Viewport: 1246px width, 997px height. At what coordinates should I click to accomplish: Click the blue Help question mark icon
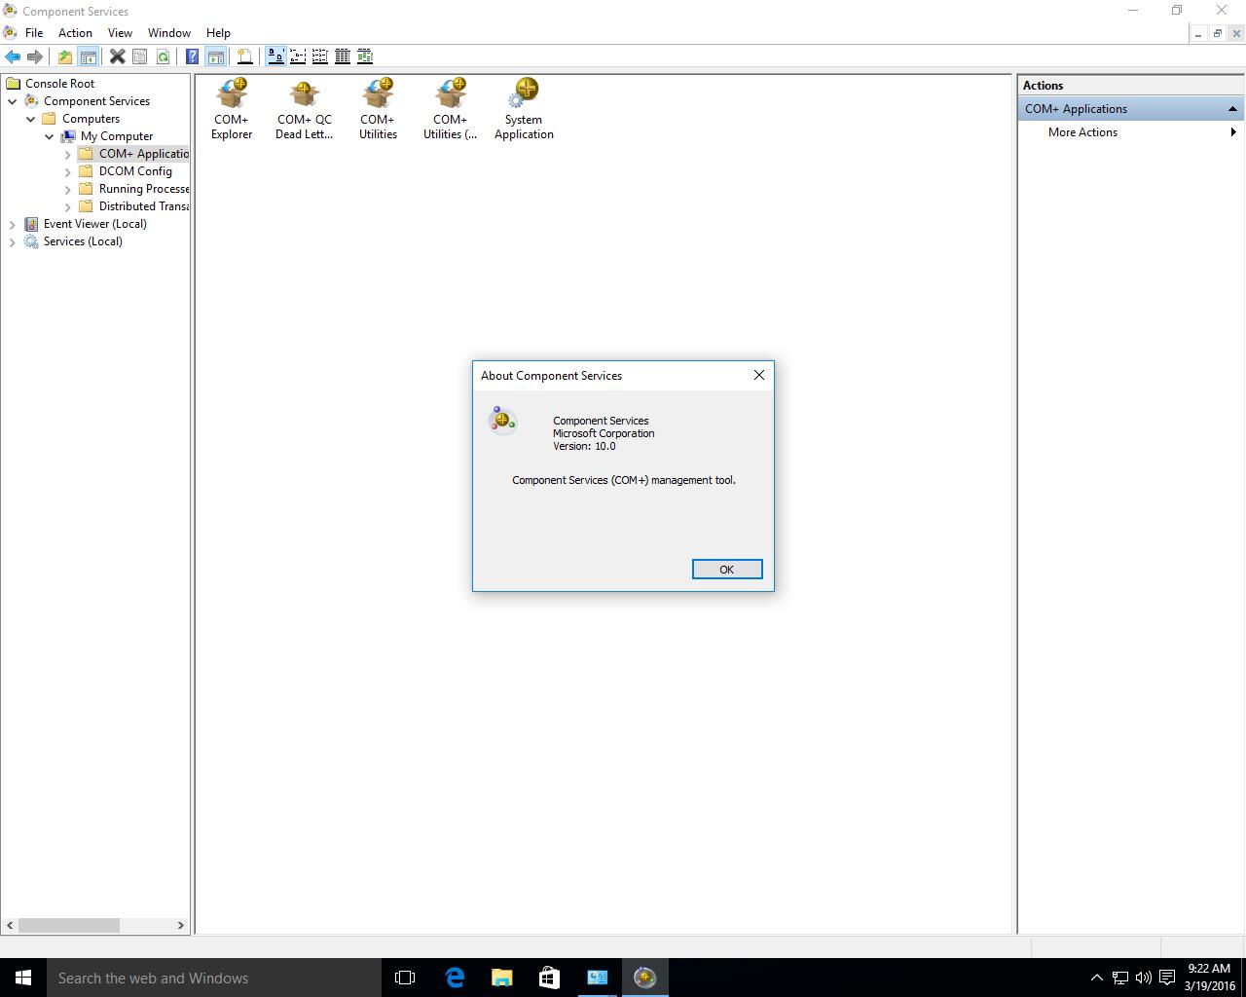tap(193, 56)
